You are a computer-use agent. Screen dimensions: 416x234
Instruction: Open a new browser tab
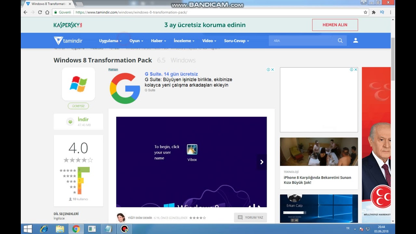(x=79, y=4)
